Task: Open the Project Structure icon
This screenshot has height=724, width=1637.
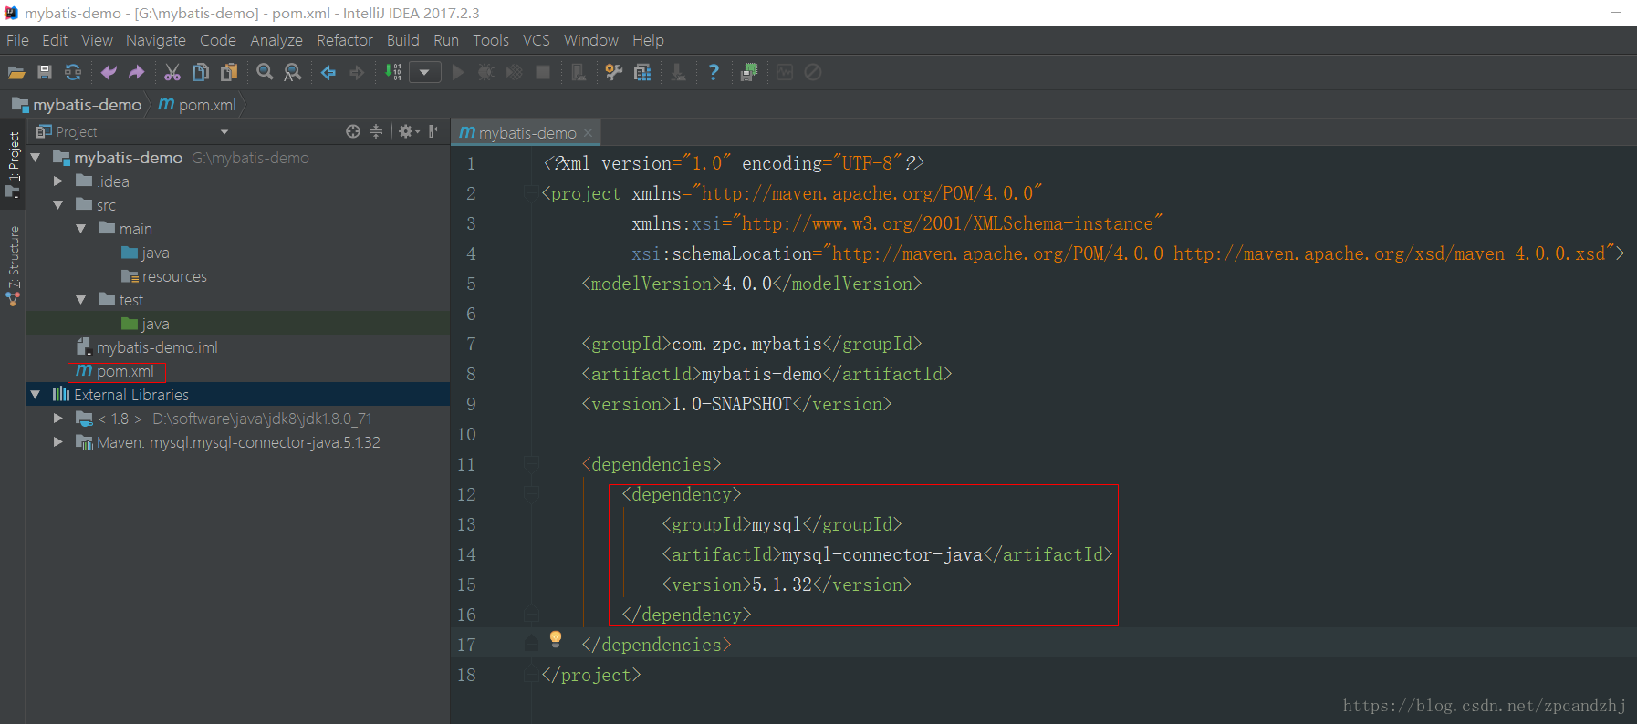Action: [x=642, y=72]
